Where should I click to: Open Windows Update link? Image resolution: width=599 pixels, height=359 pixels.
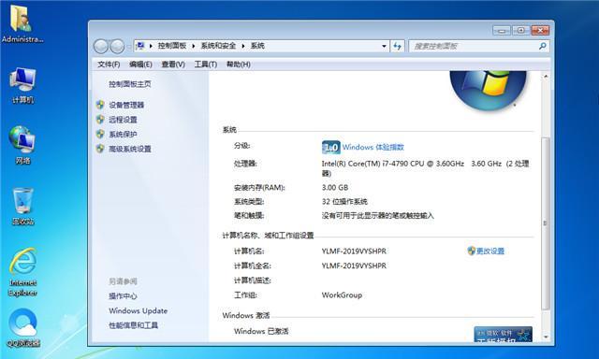coord(138,310)
